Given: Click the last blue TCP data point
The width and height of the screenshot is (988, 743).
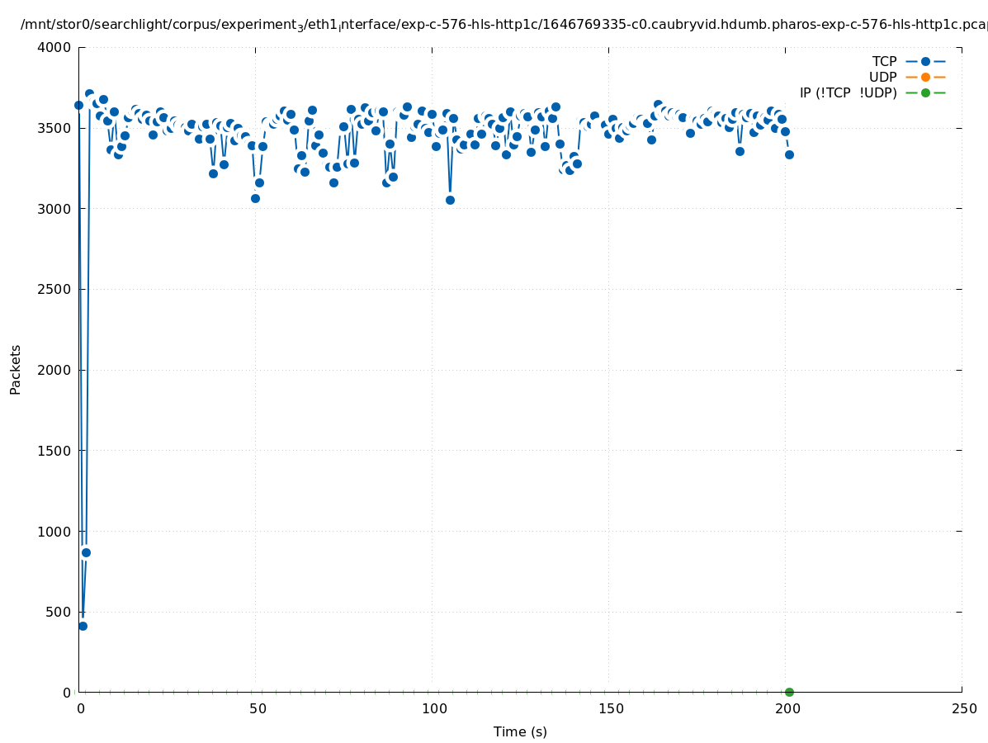Looking at the screenshot, I should click(x=789, y=154).
